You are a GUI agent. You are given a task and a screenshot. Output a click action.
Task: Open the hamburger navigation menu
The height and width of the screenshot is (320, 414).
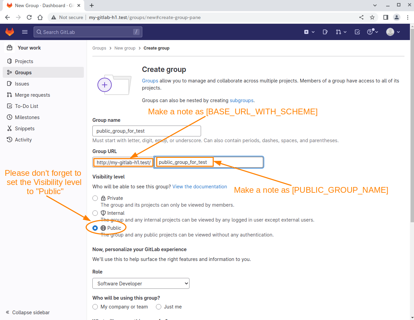coord(25,32)
